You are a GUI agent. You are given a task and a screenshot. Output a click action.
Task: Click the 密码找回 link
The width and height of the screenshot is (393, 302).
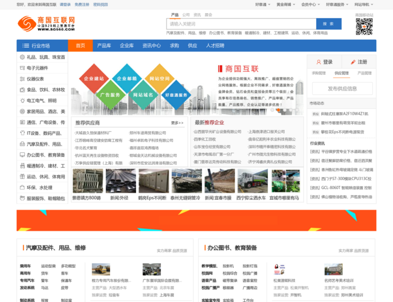100,4
